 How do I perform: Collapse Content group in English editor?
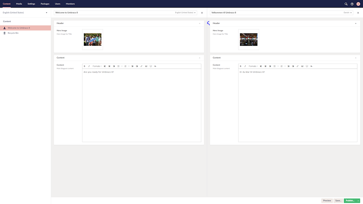[x=200, y=58]
